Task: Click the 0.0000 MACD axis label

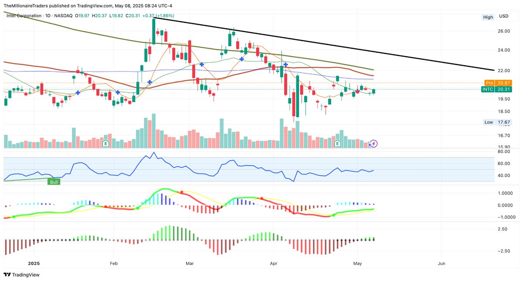Action: click(506, 205)
